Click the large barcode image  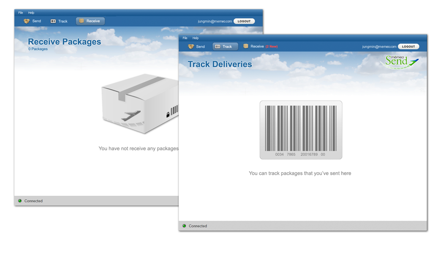[x=301, y=130]
